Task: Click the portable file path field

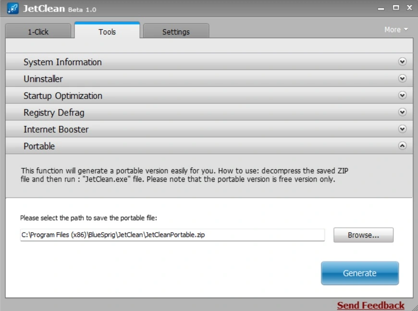Action: pos(172,235)
